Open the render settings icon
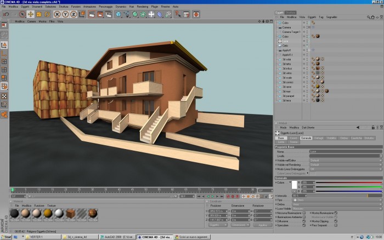This screenshot has width=384, height=240. tap(109, 14)
